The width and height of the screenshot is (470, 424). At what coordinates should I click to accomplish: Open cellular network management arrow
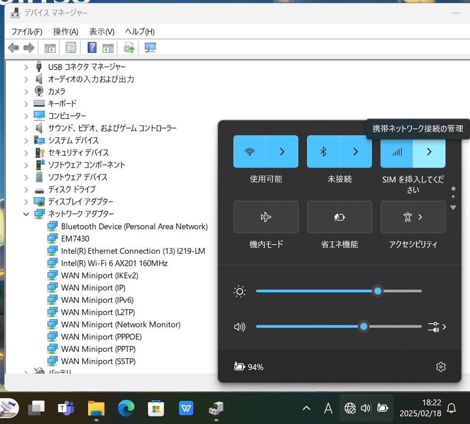point(429,152)
